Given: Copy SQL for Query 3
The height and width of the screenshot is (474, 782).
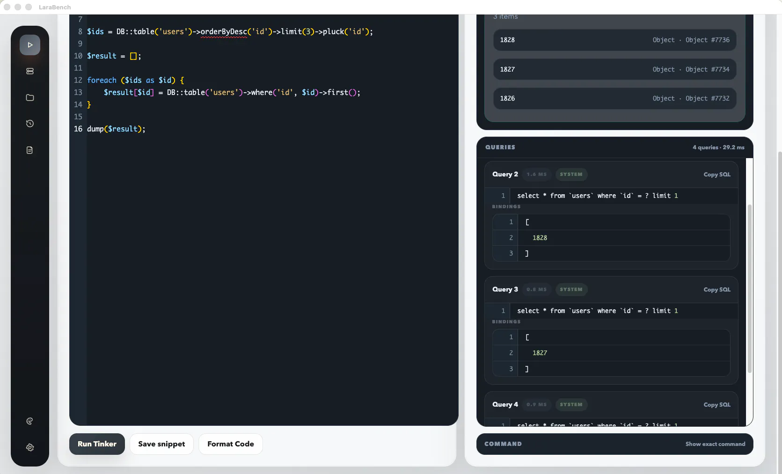Looking at the screenshot, I should tap(717, 290).
